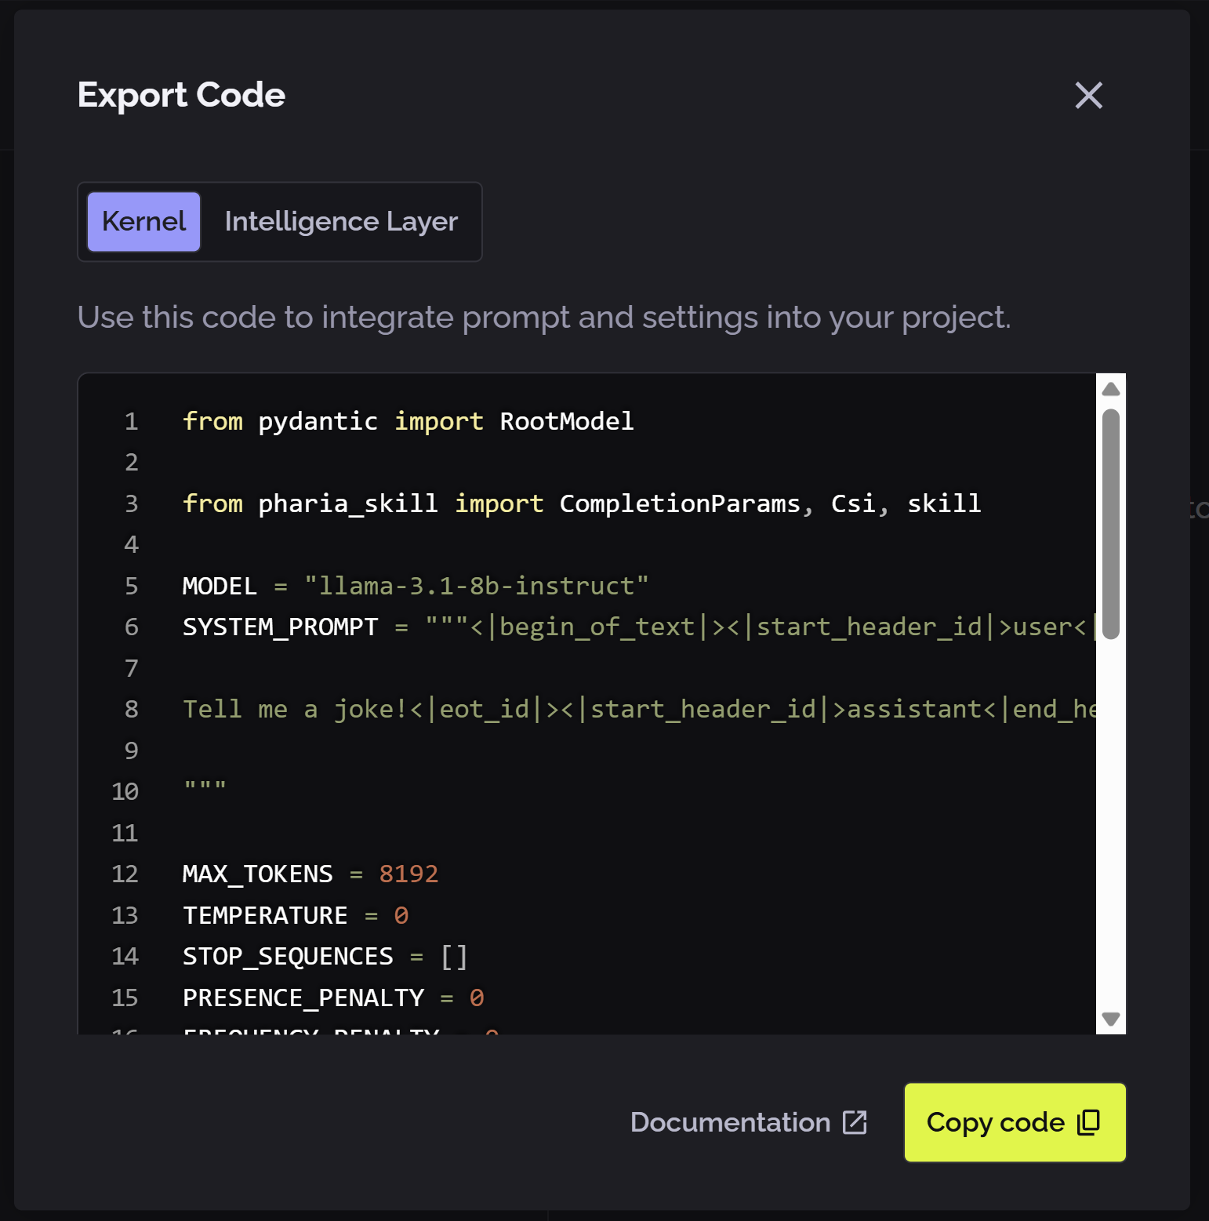Click the MAX_TOKENS value 8192
The height and width of the screenshot is (1221, 1209).
click(408, 874)
